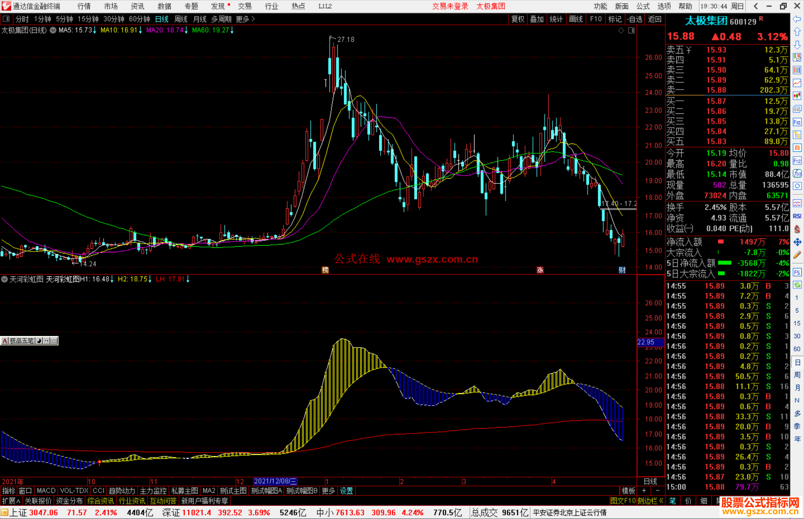Click the F10 sidebar icon

(x=797, y=122)
